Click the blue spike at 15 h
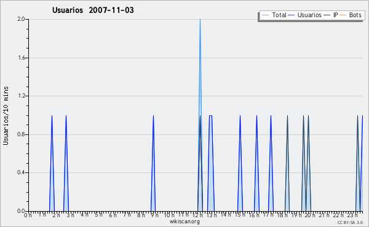The height and width of the screenshot is (227, 369). (240, 163)
